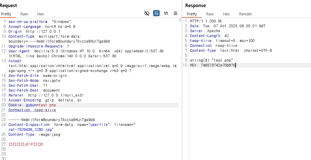Open the Request Hex tab
311x160 pixels.
(41, 14)
